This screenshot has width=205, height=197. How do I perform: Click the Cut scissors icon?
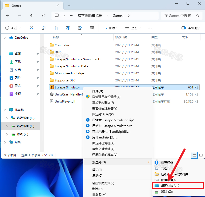click(32, 28)
